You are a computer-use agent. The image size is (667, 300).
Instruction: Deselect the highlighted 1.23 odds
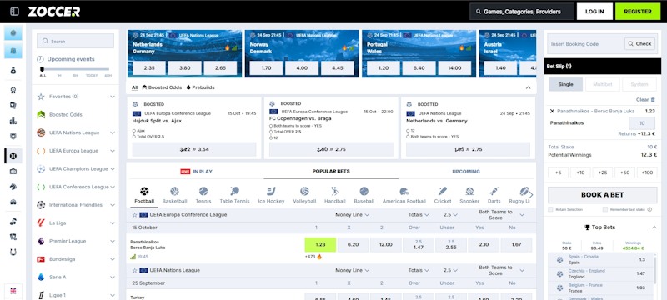pos(320,245)
